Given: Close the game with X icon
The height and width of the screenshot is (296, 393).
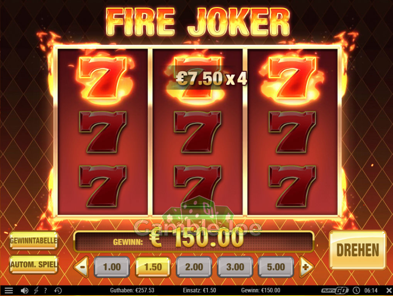Looking at the screenshot, I should pos(389,291).
